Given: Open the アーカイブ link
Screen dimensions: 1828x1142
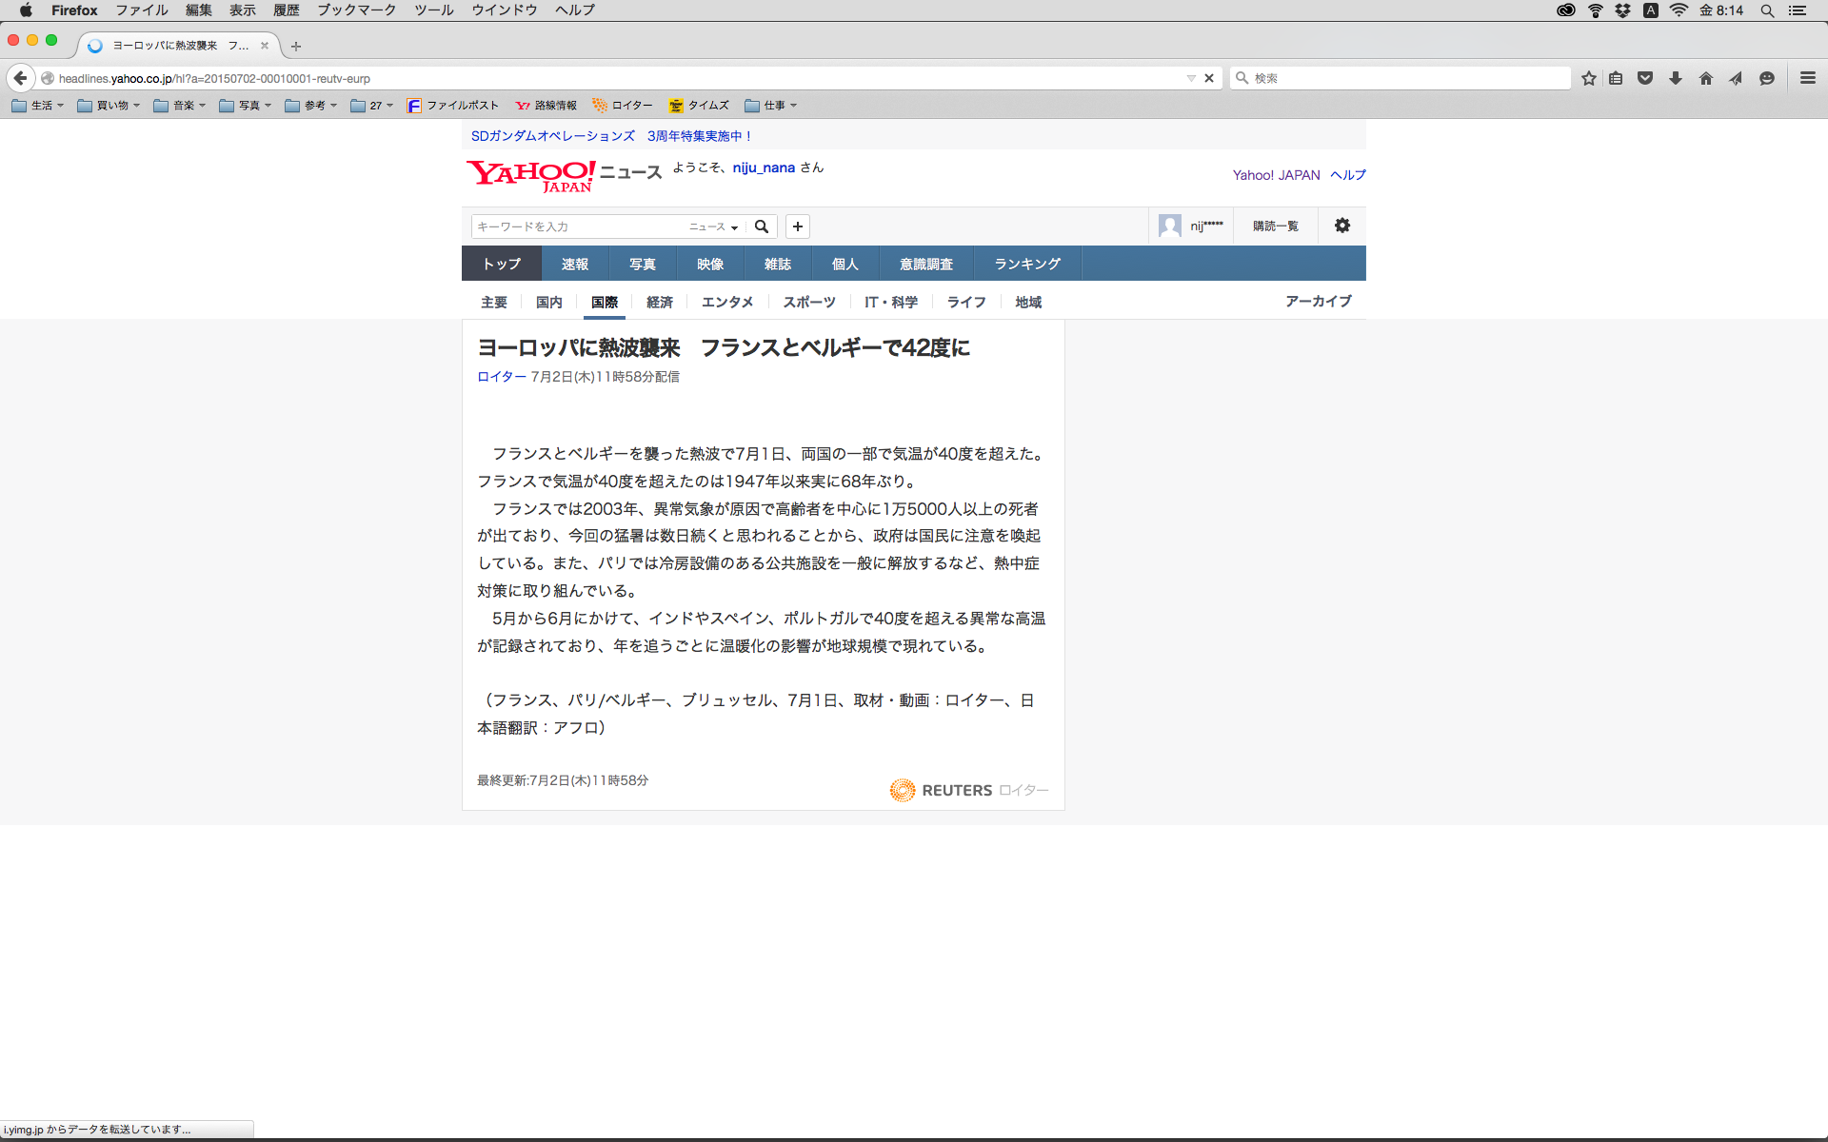Looking at the screenshot, I should point(1318,301).
